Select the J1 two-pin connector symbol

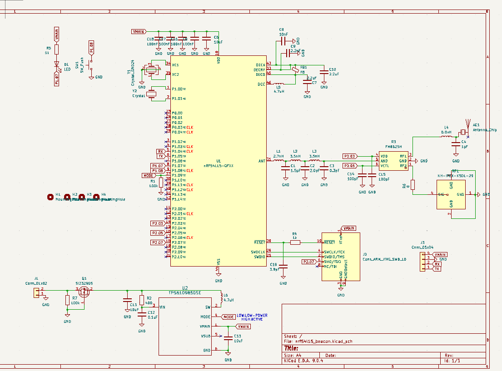coord(36,292)
